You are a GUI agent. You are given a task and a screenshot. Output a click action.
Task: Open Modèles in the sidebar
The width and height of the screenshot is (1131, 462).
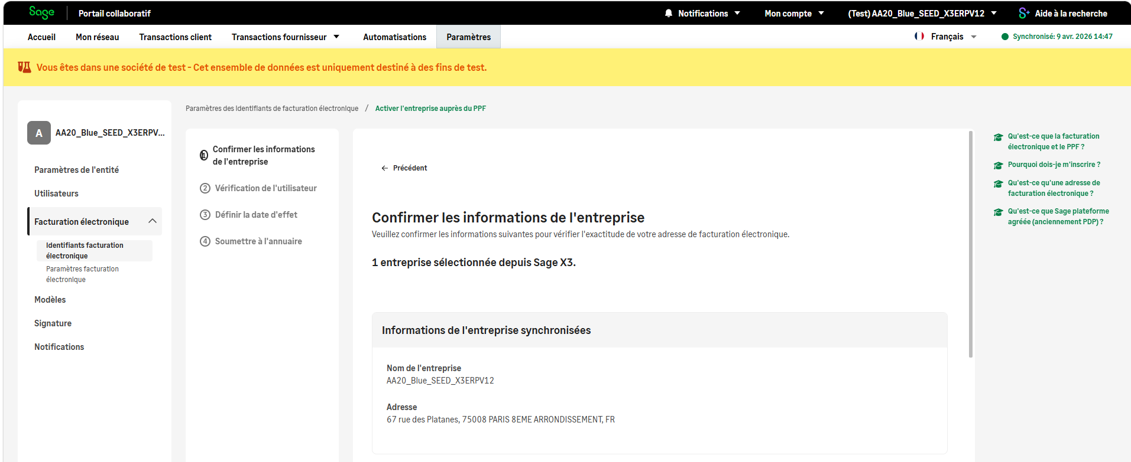[50, 300]
